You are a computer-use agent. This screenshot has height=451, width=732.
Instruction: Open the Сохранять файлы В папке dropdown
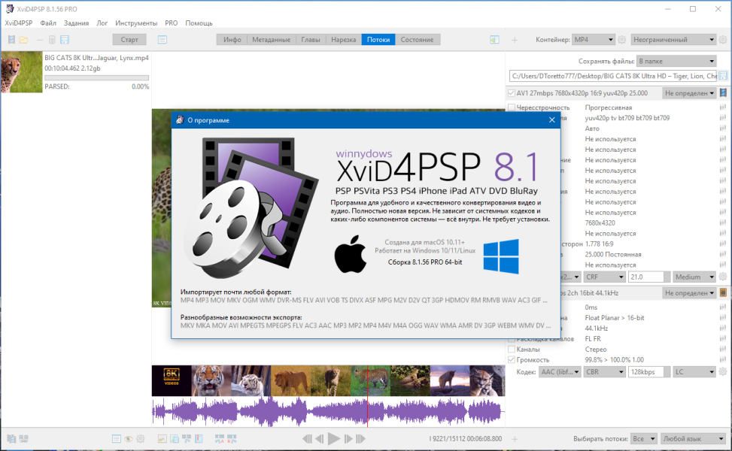[x=676, y=61]
